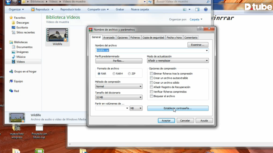Open volume size unit MB dropdown
Screen dimensions: 273x153
coord(136,108)
